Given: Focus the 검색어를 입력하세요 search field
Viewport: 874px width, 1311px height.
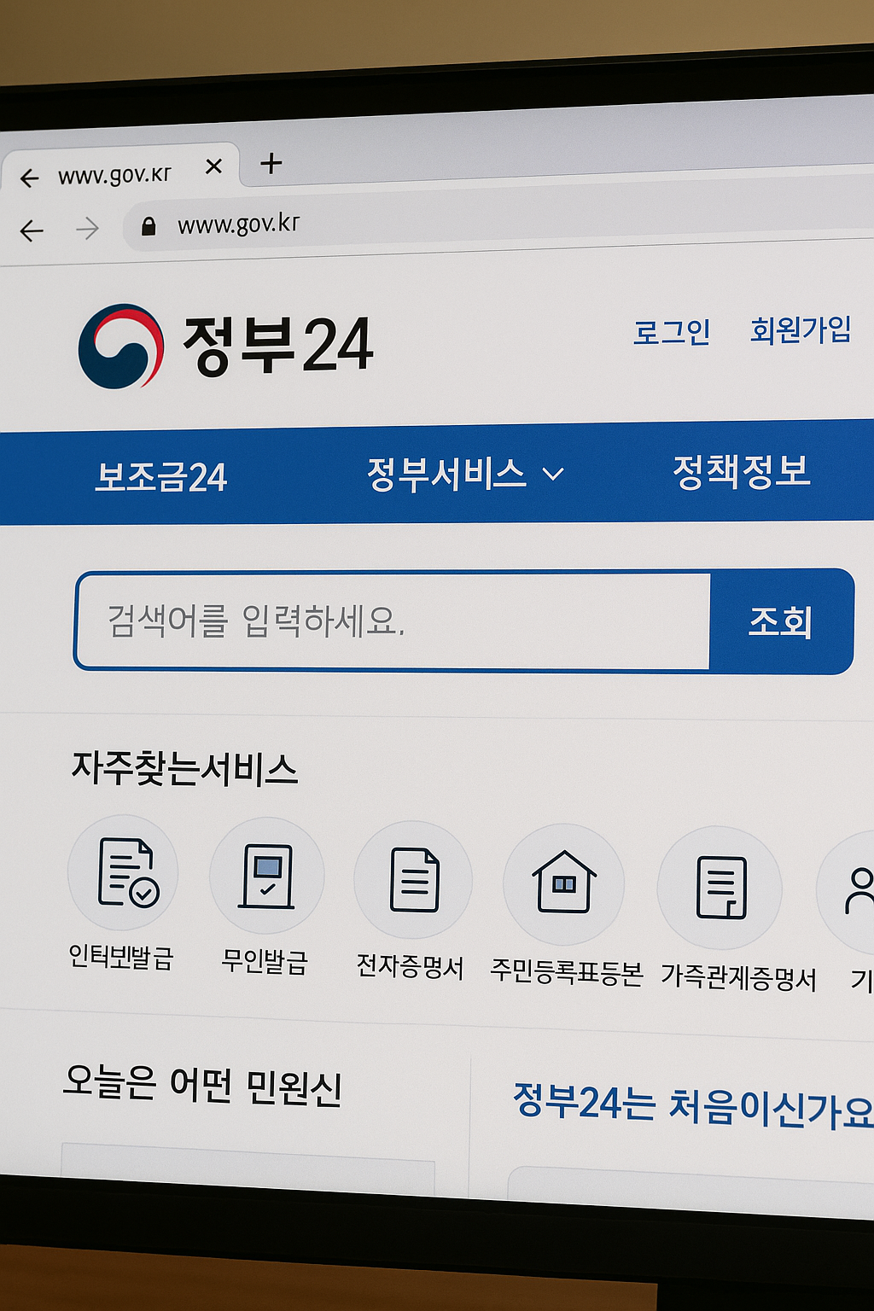Looking at the screenshot, I should coord(393,621).
